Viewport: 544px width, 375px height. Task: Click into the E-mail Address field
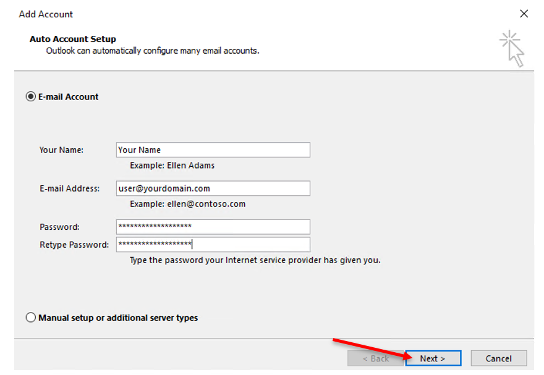coord(213,188)
